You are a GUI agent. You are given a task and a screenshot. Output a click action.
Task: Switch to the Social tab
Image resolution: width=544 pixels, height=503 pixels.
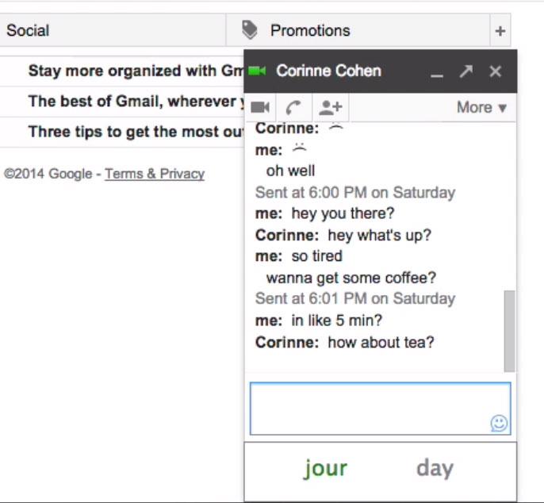click(x=113, y=30)
